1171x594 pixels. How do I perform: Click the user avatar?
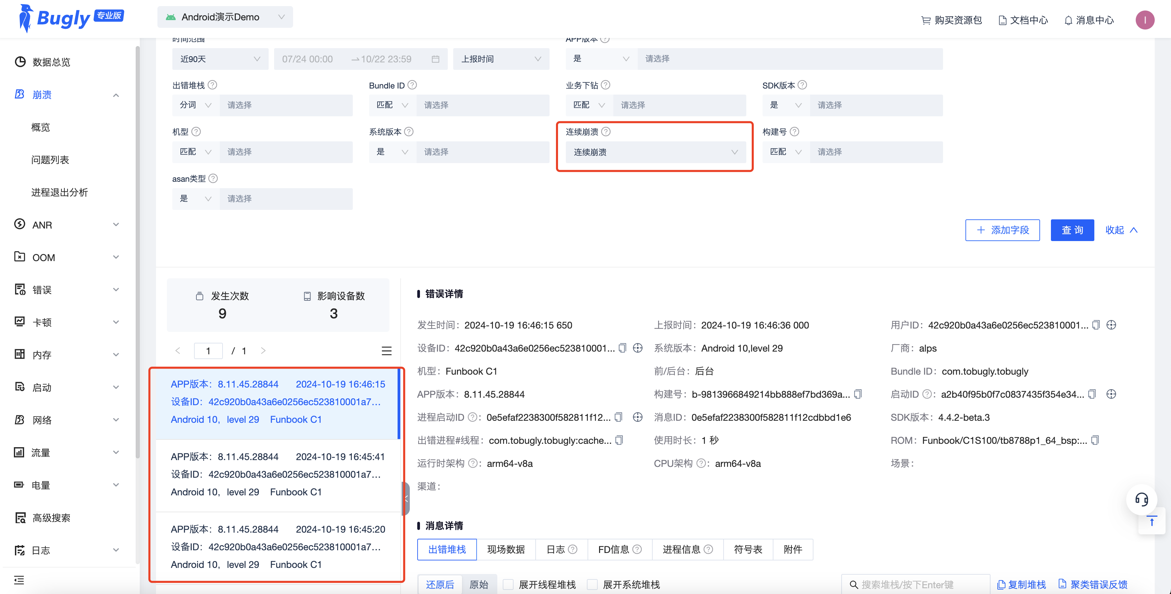(1145, 20)
